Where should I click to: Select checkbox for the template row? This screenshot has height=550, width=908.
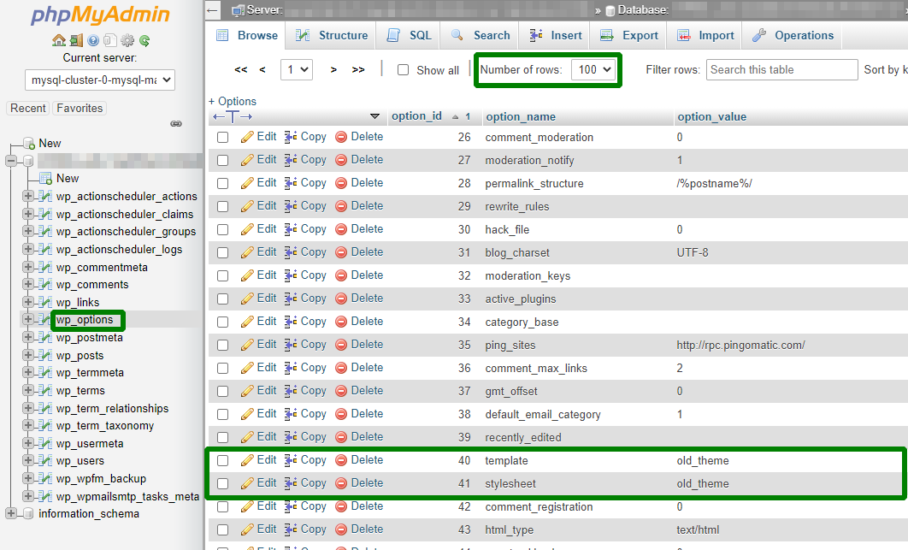pos(223,460)
